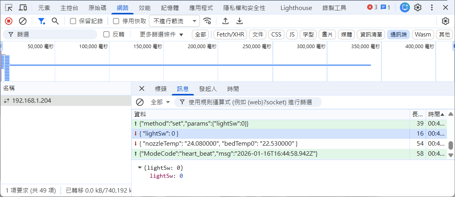Image resolution: width=455 pixels, height=197 pixels.
Task: Open the 標頭 details tab
Action: [x=161, y=89]
